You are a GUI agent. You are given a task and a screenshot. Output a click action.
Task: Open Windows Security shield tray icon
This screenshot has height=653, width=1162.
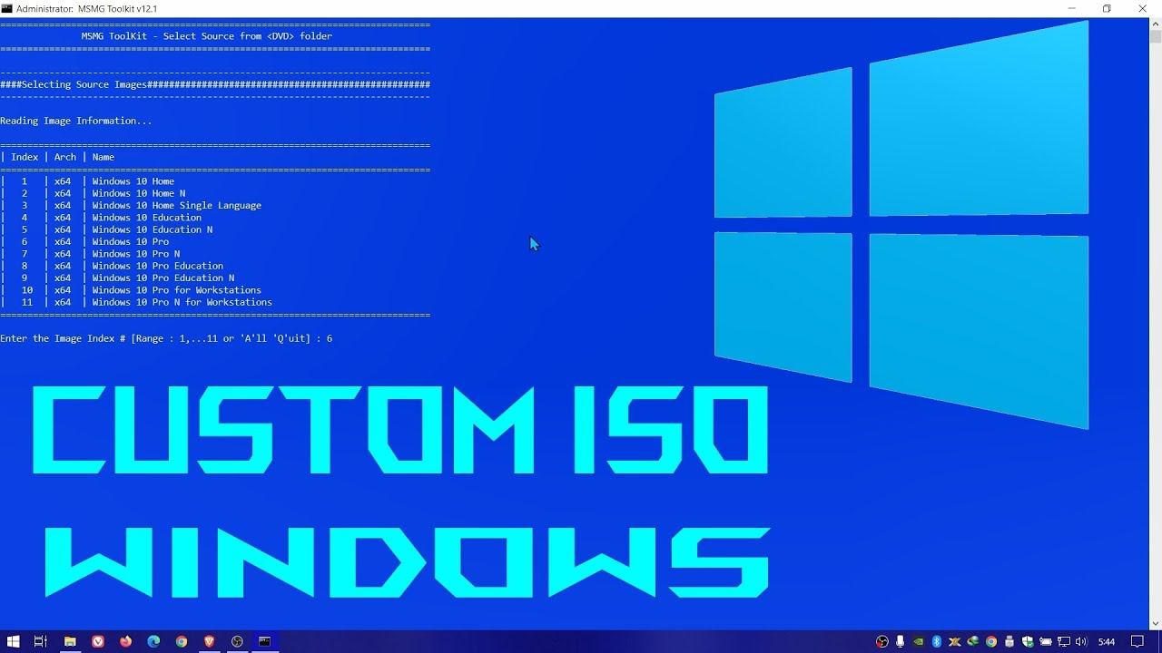(1028, 641)
